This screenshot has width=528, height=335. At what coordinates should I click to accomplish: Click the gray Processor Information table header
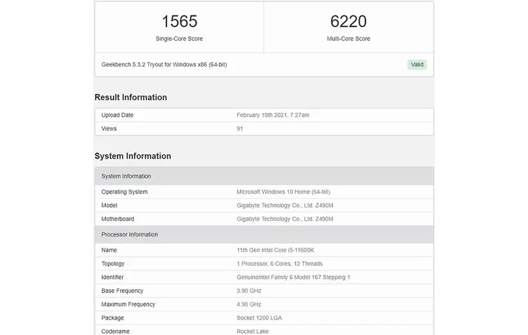point(130,235)
